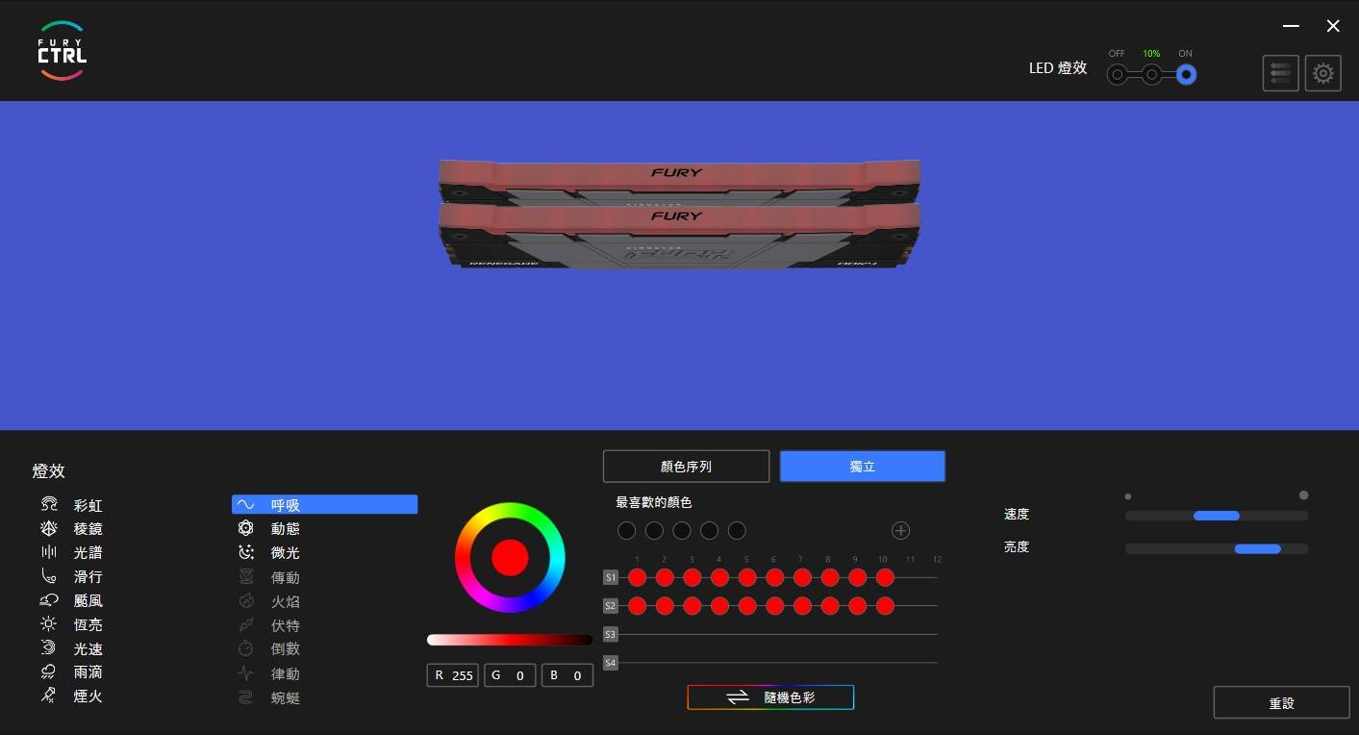
Task: Switch to 獨立 independent mode
Action: [863, 467]
